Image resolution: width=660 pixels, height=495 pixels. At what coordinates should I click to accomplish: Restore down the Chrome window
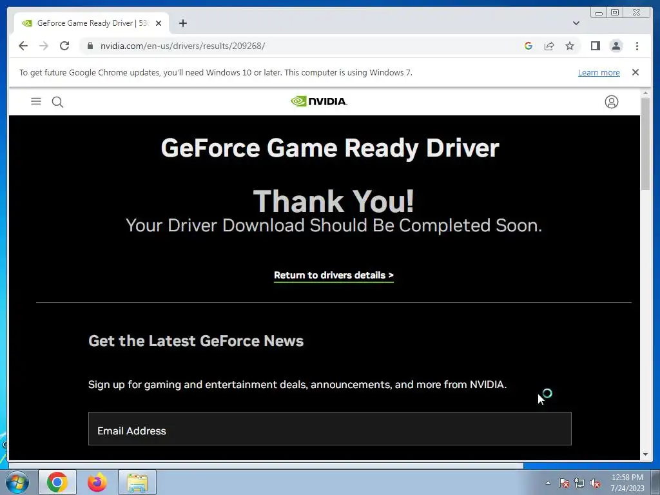tap(615, 13)
